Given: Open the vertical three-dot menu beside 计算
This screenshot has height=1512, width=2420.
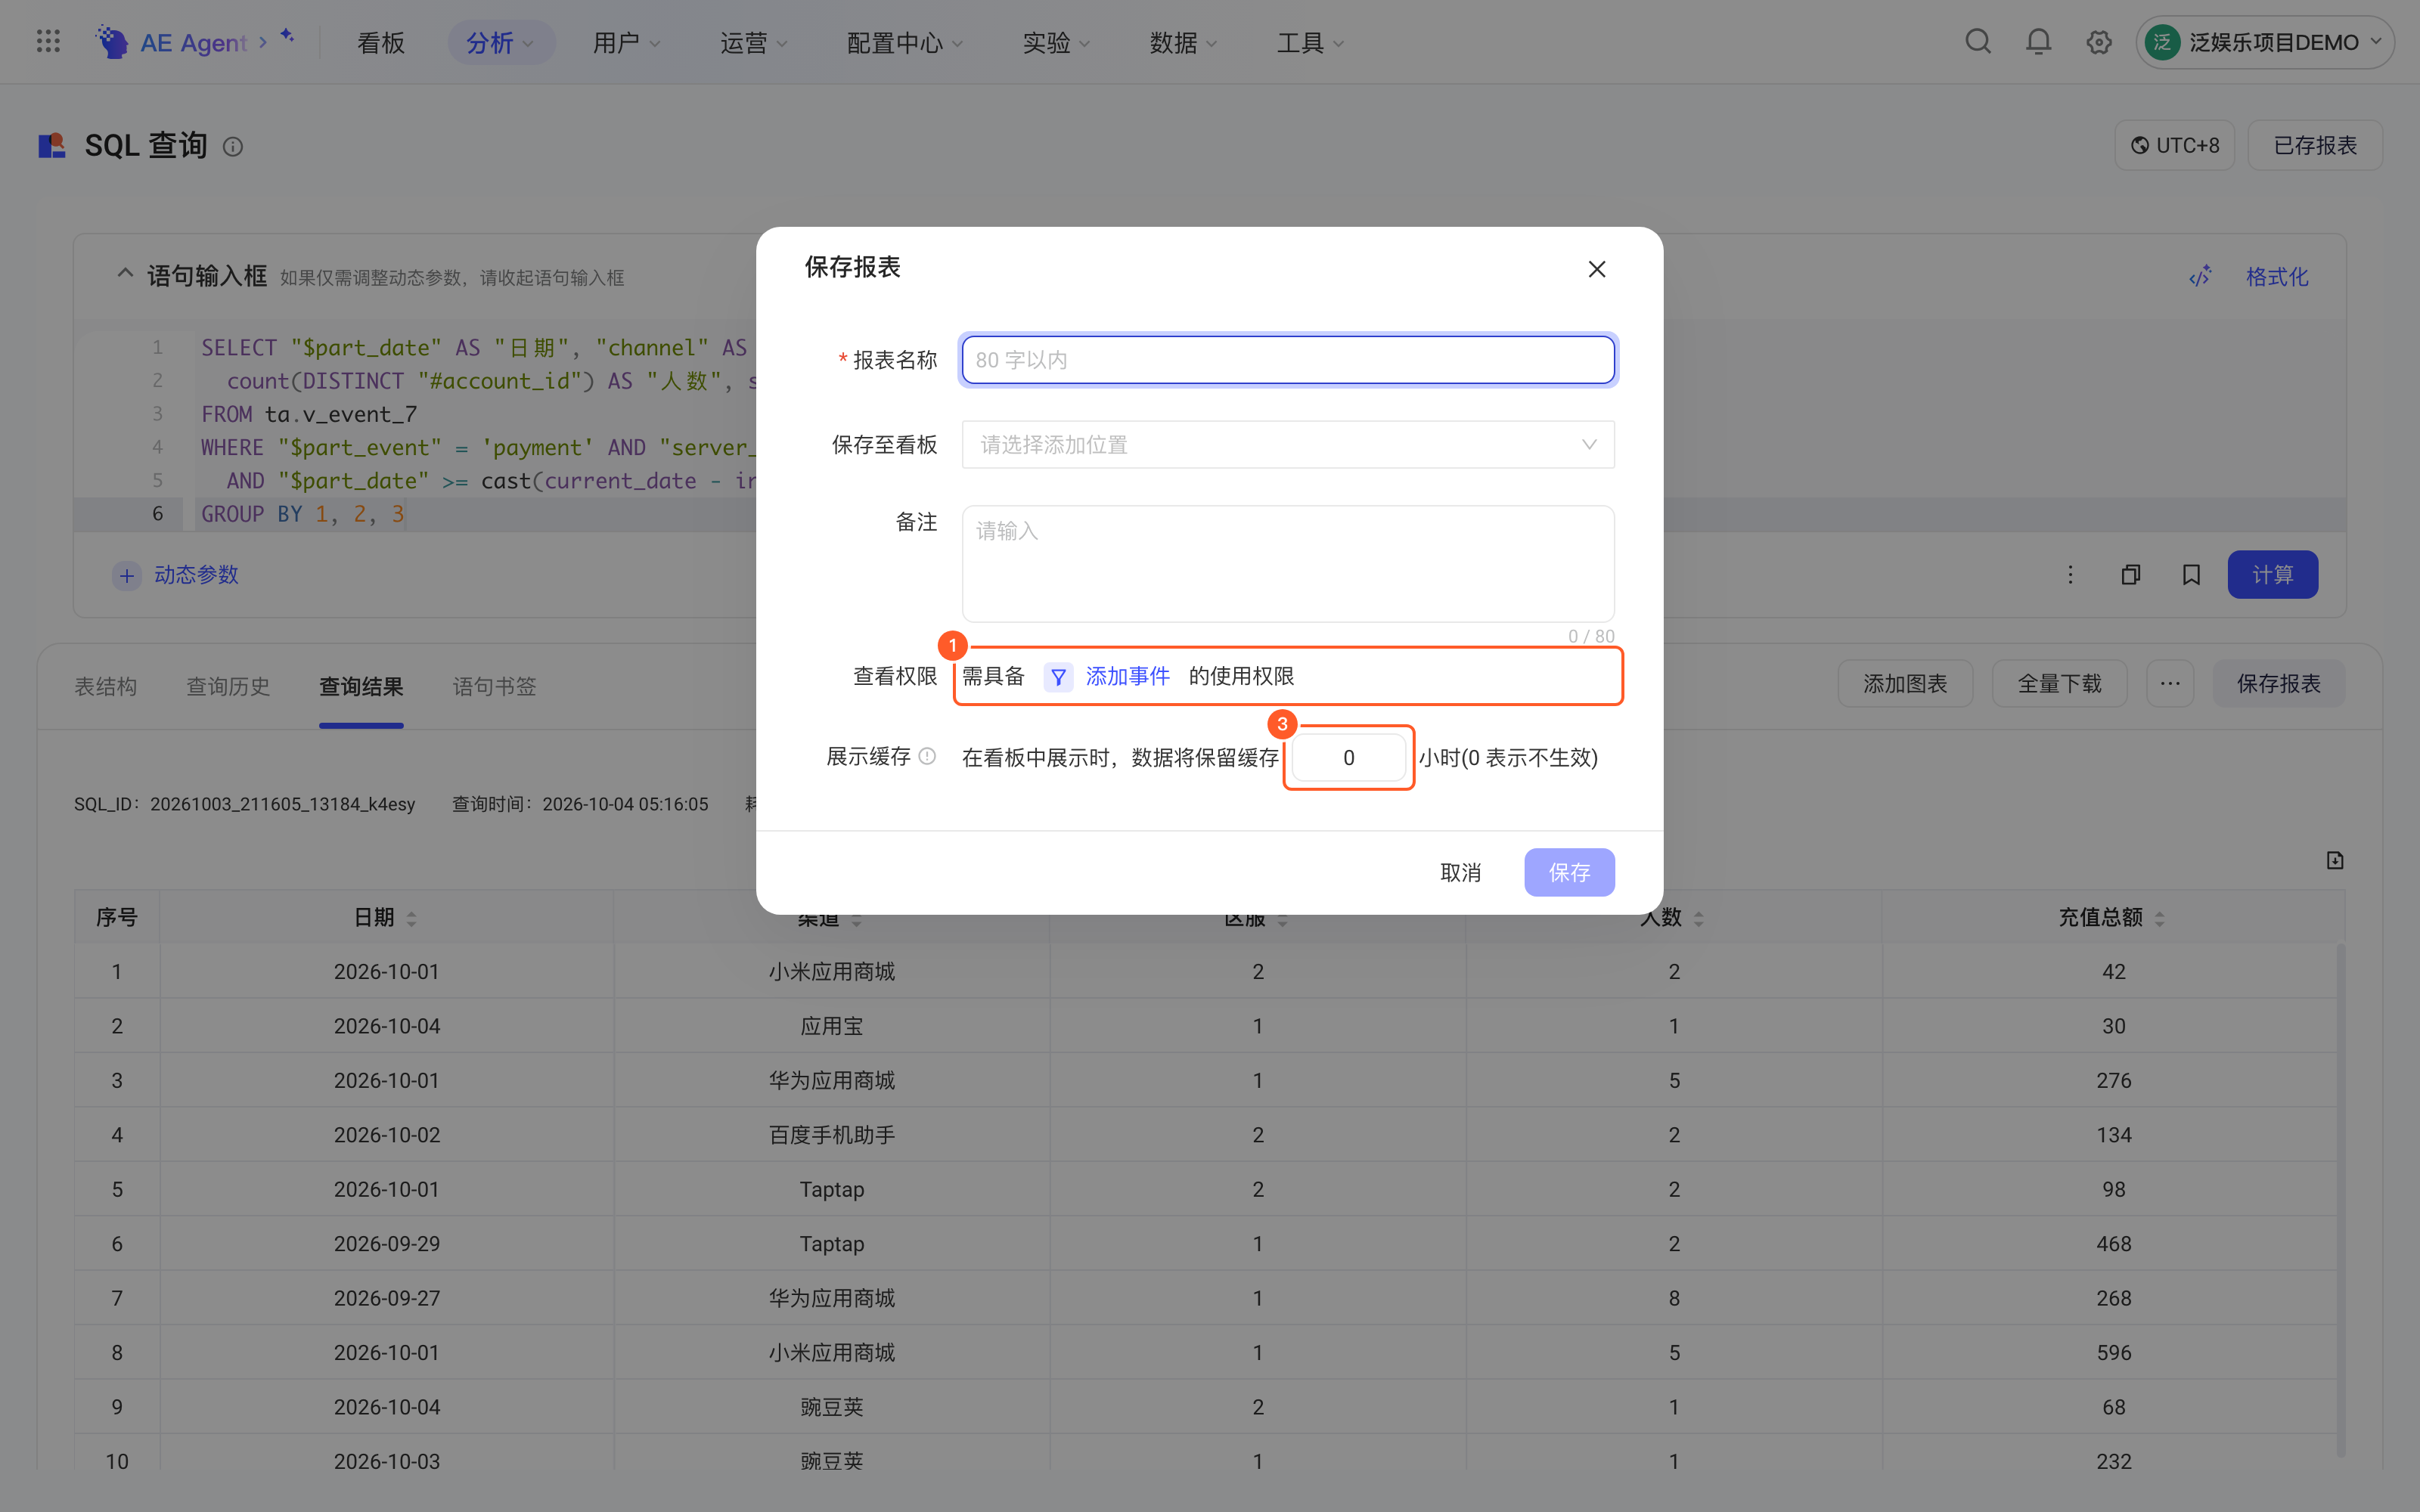Looking at the screenshot, I should (2070, 575).
